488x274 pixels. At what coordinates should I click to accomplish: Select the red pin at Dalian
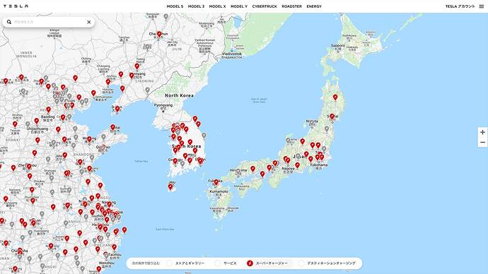pos(117,109)
